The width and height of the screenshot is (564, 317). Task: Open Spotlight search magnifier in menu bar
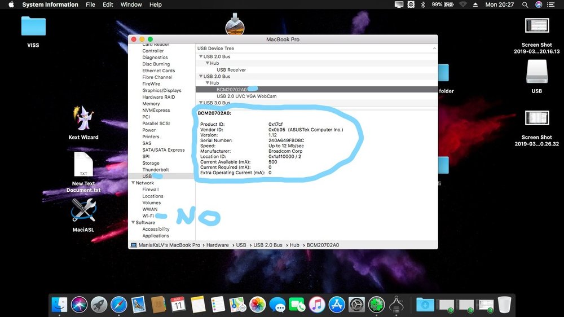coord(525,5)
